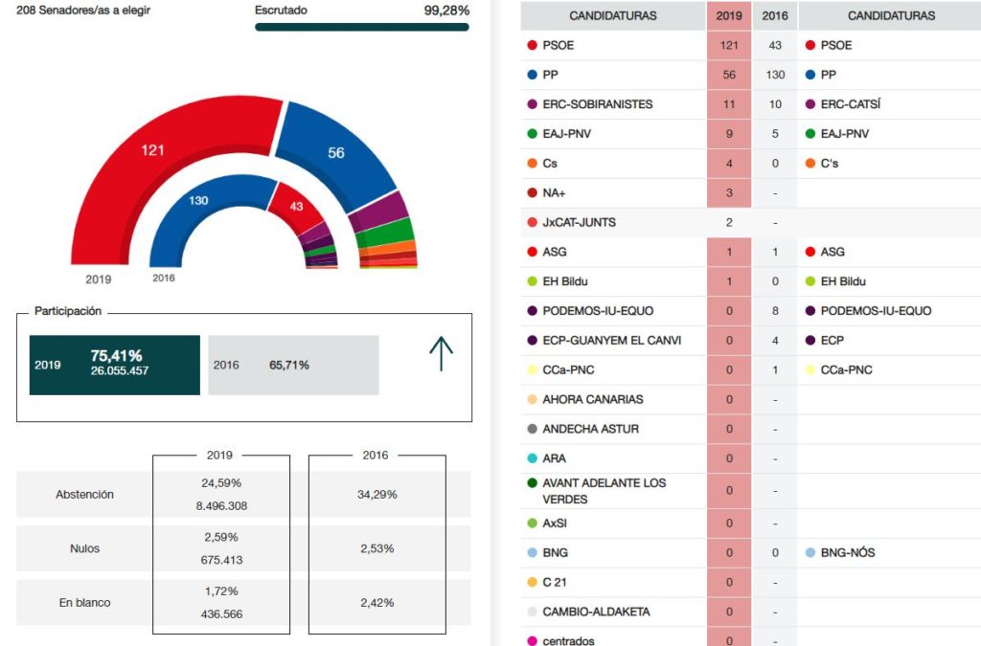Select the orange dot beside C's
This screenshot has width=981, height=646.
click(810, 164)
